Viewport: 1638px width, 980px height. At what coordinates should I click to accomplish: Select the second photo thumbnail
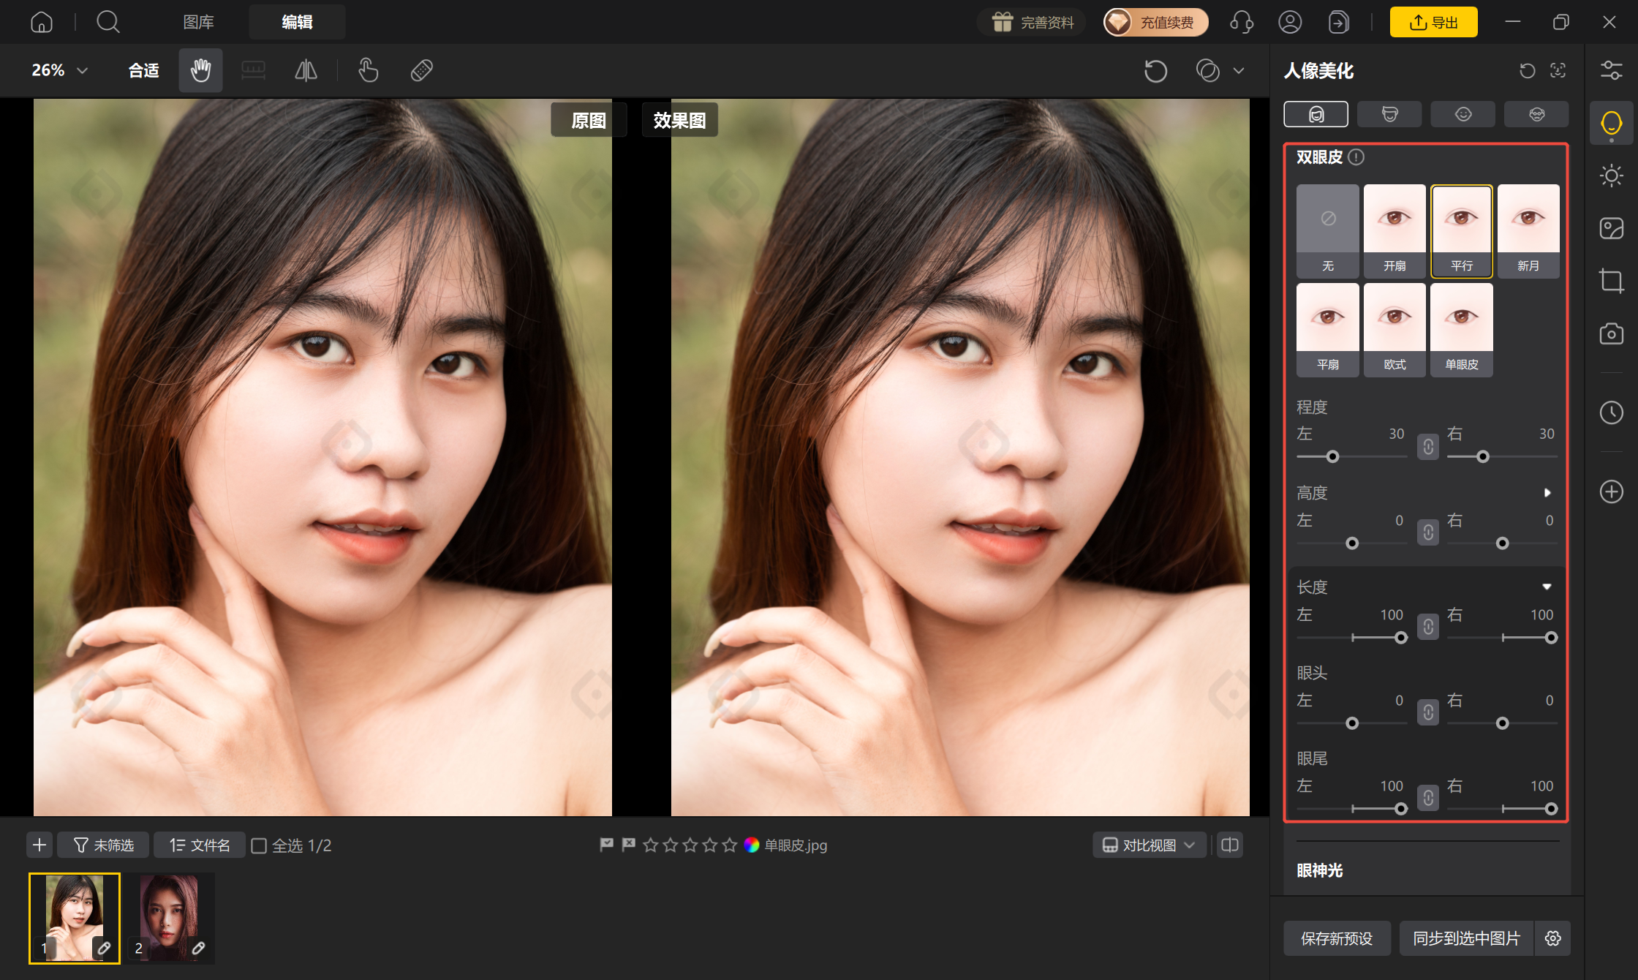click(169, 918)
